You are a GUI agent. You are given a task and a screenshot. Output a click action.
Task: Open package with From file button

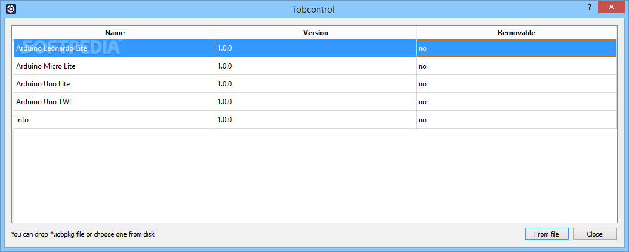click(x=547, y=234)
